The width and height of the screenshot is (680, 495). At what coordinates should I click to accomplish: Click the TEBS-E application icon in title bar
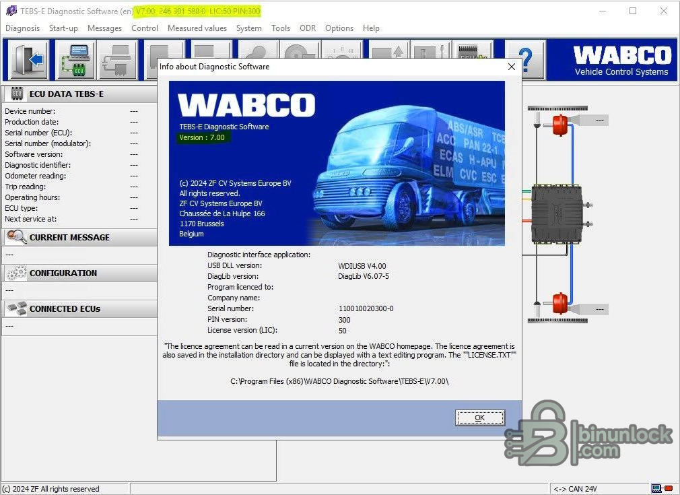pyautogui.click(x=11, y=10)
